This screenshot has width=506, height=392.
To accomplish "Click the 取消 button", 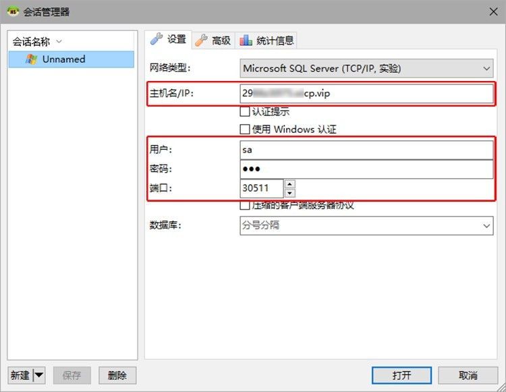I will tap(468, 375).
